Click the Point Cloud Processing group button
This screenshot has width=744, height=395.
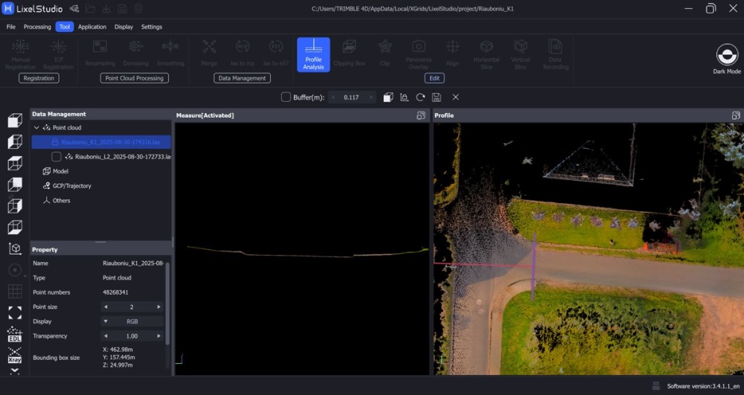click(135, 78)
